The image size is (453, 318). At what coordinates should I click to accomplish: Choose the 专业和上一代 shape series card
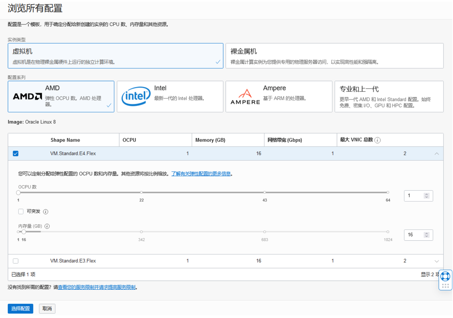(x=389, y=96)
